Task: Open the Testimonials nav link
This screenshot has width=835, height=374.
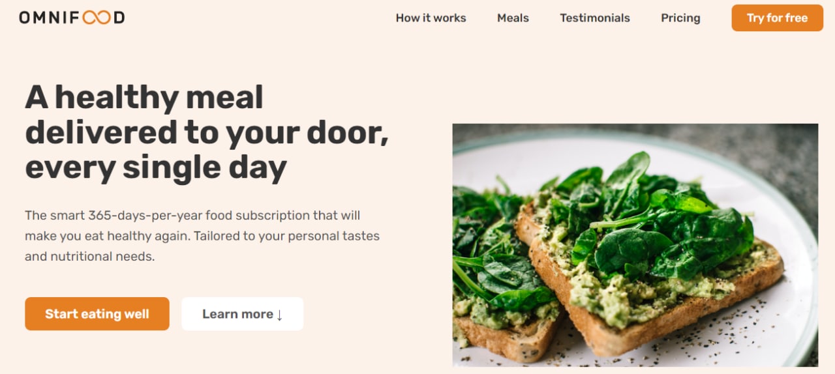Action: click(595, 18)
